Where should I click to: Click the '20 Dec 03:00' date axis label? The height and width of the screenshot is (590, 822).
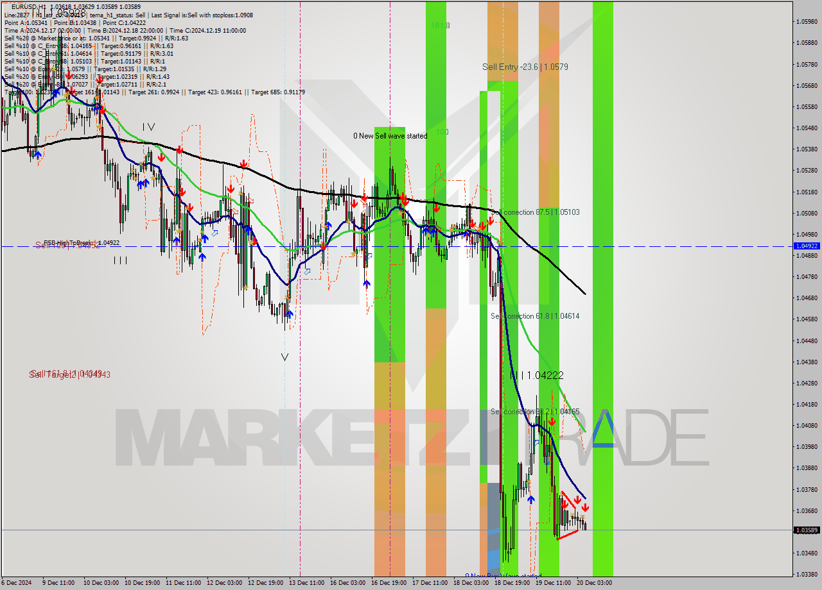click(x=594, y=583)
